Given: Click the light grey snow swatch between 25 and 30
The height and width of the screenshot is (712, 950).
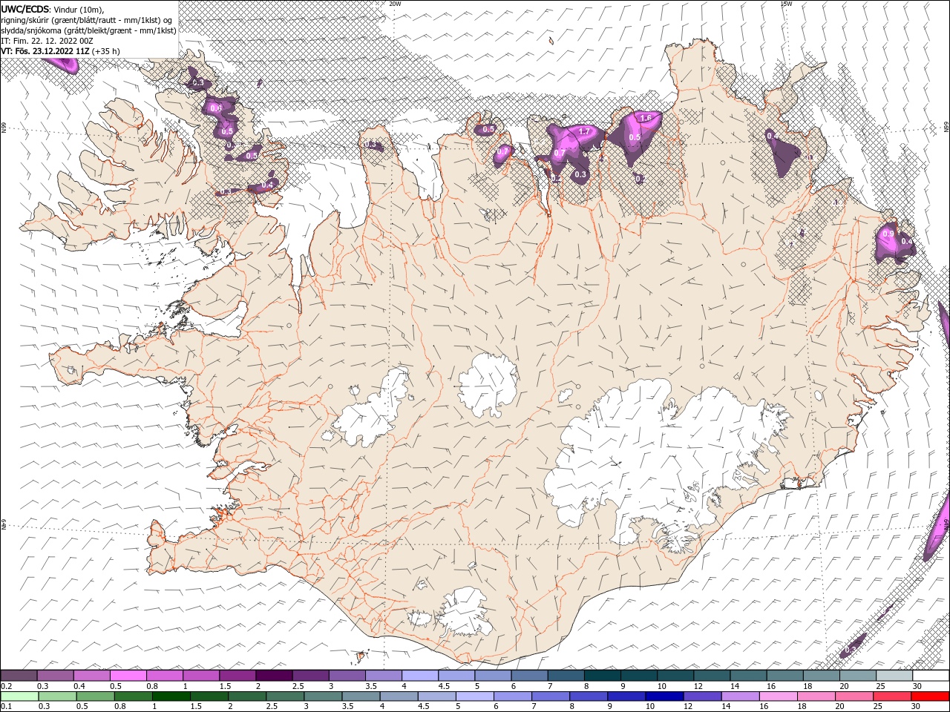Looking at the screenshot, I should click(894, 676).
